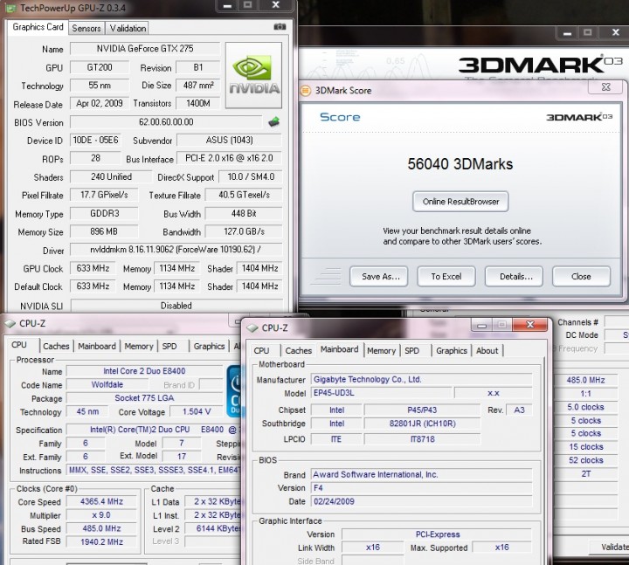Open the Validation tab in GPU-Z
This screenshot has height=565, width=629.
(x=128, y=29)
